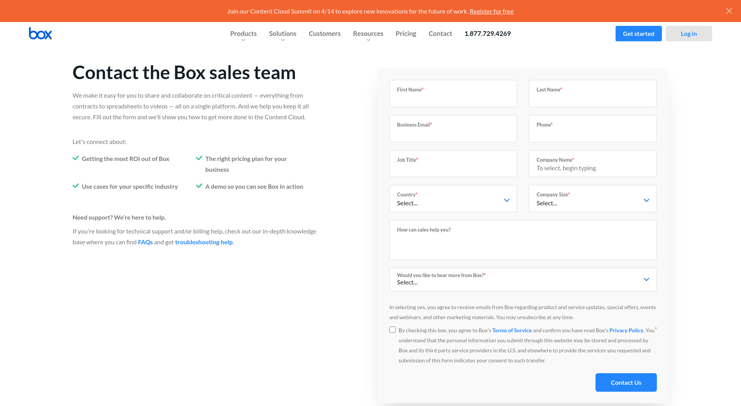
Task: Click the phone number 1.877.729.4269
Action: pyautogui.click(x=487, y=34)
